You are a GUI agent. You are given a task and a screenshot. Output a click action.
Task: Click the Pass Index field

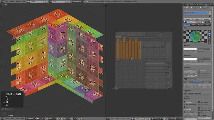pyautogui.click(x=204, y=118)
